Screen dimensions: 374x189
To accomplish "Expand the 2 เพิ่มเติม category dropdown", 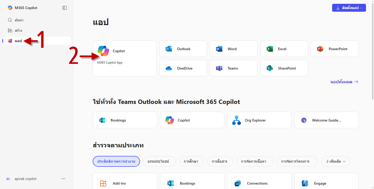I will pos(336,161).
